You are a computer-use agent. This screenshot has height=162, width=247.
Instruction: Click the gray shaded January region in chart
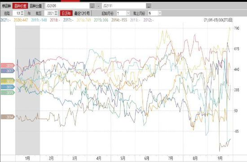pyautogui.click(x=27, y=90)
